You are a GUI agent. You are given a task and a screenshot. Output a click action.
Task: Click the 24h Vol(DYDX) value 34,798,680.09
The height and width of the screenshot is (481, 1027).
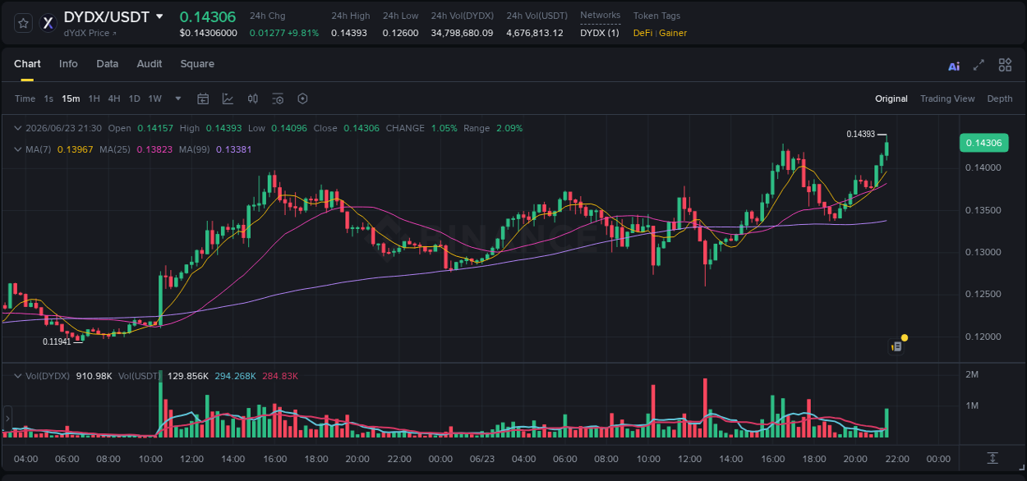pyautogui.click(x=462, y=33)
